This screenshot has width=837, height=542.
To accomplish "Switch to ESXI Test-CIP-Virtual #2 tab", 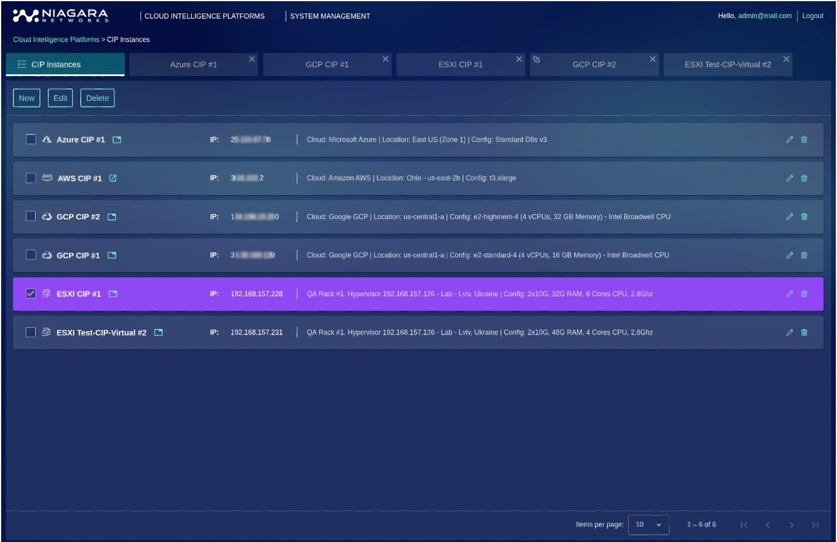I will [728, 65].
